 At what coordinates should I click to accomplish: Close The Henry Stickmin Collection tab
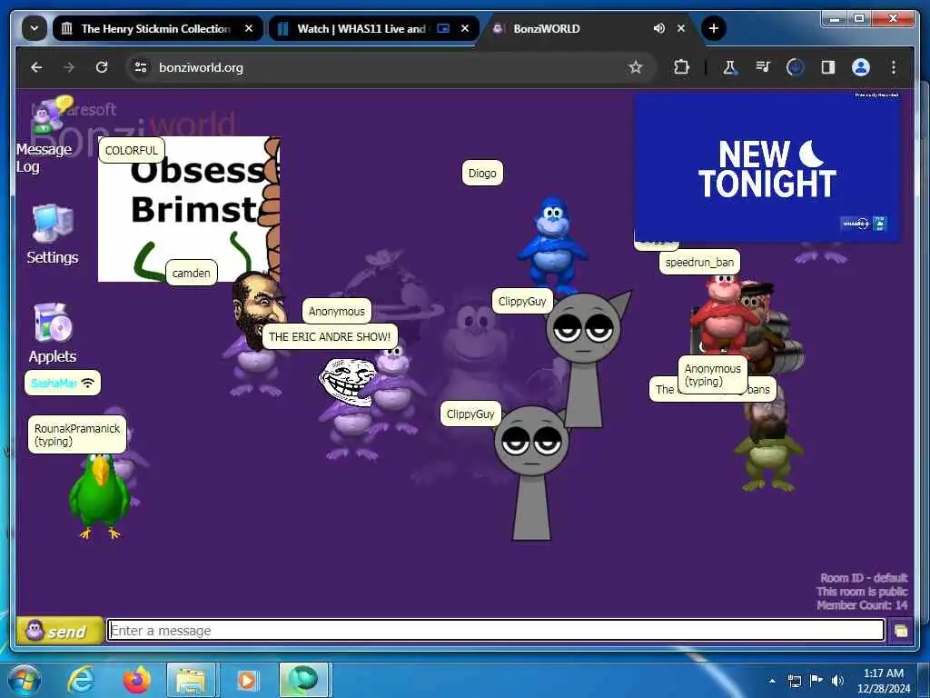pos(249,28)
